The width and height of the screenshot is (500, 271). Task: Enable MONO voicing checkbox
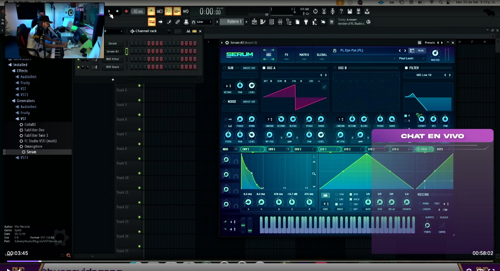pos(420,204)
